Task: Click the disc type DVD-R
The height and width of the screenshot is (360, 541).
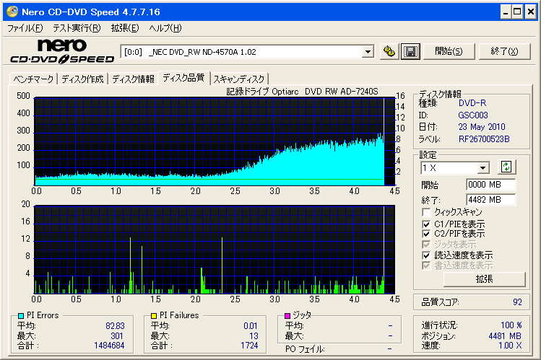Action: coord(472,103)
